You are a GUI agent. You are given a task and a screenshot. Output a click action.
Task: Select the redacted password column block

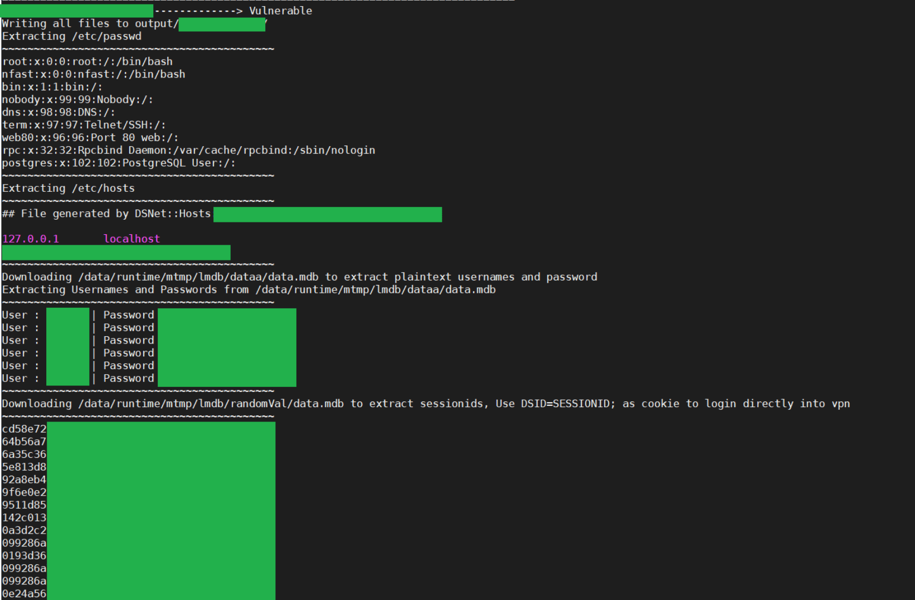[x=226, y=346]
